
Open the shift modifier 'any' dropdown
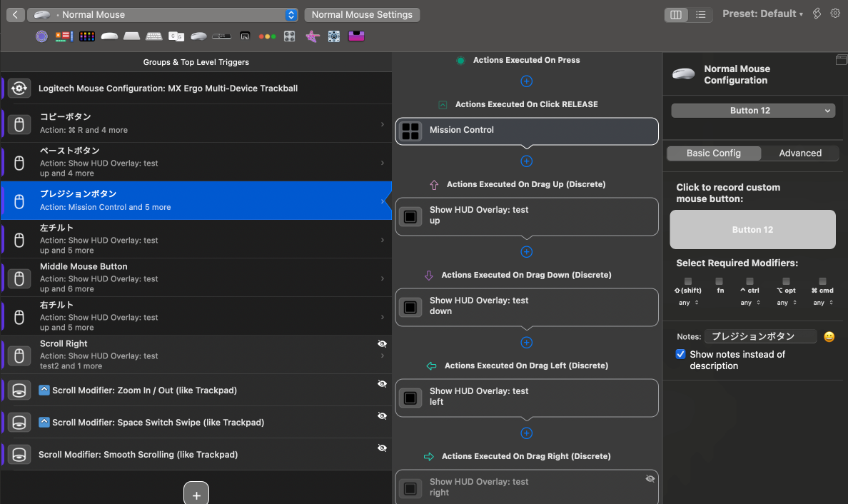pyautogui.click(x=687, y=302)
